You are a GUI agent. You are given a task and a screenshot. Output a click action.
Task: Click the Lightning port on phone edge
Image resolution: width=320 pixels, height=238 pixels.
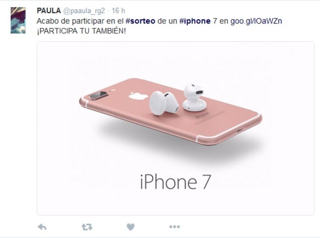240,130
